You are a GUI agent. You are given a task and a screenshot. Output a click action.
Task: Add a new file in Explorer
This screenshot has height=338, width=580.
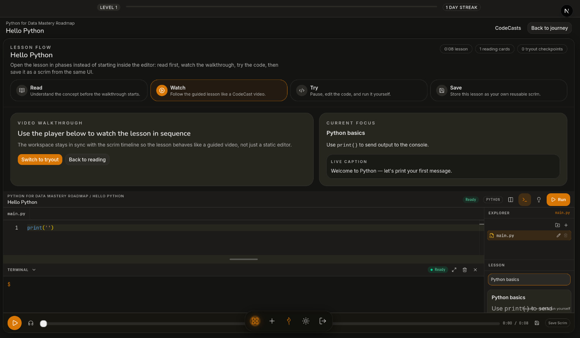(x=566, y=225)
